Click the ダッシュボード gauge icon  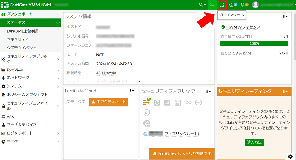click(3, 14)
